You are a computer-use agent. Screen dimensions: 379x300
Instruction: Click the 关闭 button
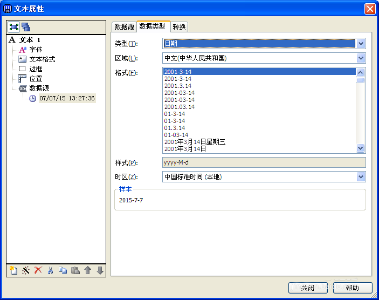click(308, 288)
